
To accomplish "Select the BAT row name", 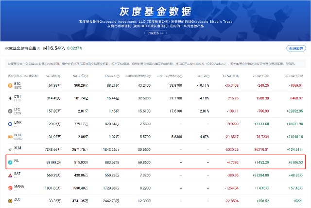I will tap(17, 174).
